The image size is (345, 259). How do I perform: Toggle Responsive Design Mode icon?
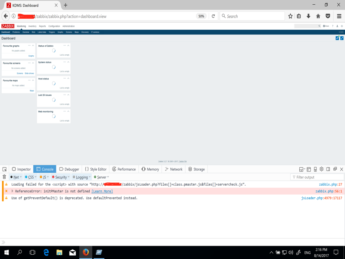[x=315, y=169]
